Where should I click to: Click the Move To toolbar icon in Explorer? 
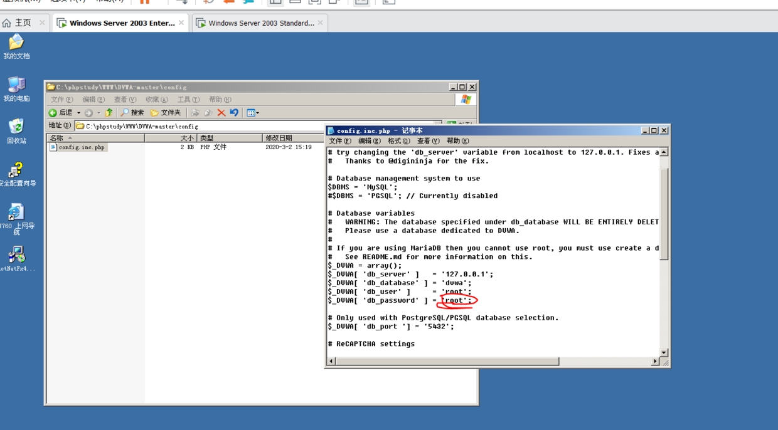tap(195, 113)
